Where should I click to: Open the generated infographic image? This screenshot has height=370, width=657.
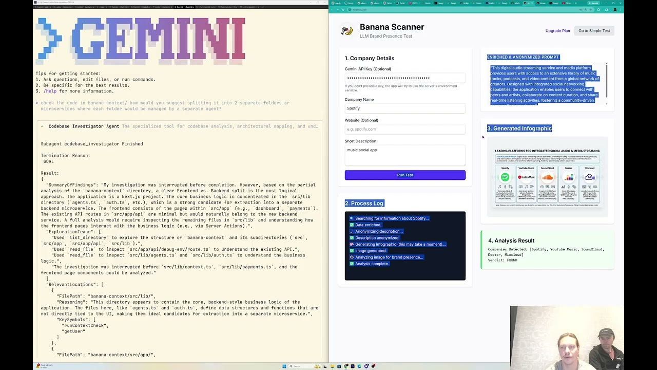tap(547, 177)
